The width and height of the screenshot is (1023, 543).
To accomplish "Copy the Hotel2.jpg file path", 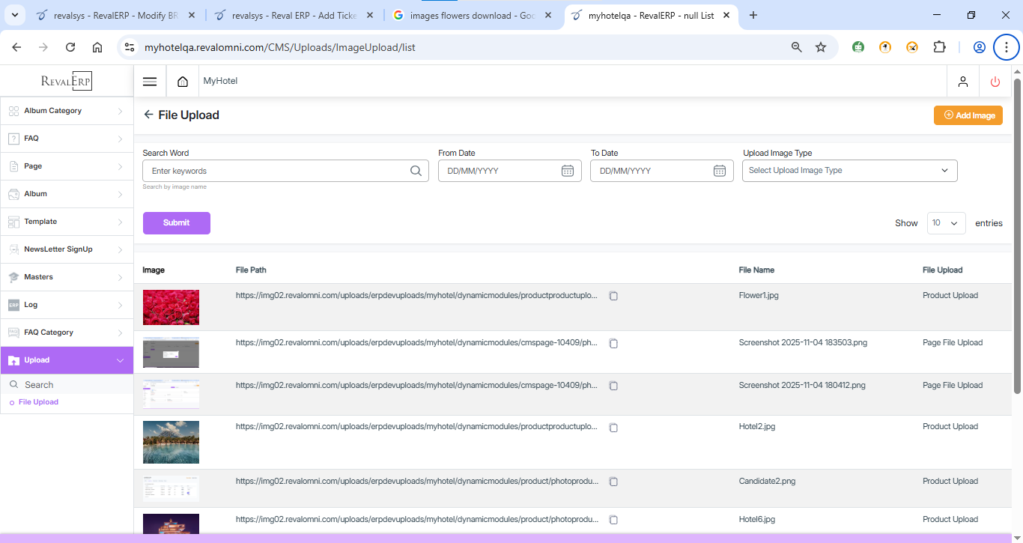I will 613,427.
